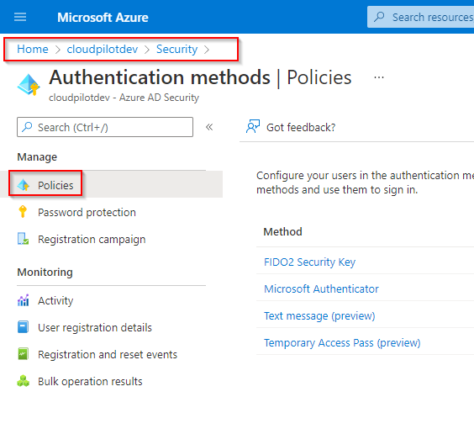Click the Got feedback person icon
The width and height of the screenshot is (474, 434).
(253, 126)
